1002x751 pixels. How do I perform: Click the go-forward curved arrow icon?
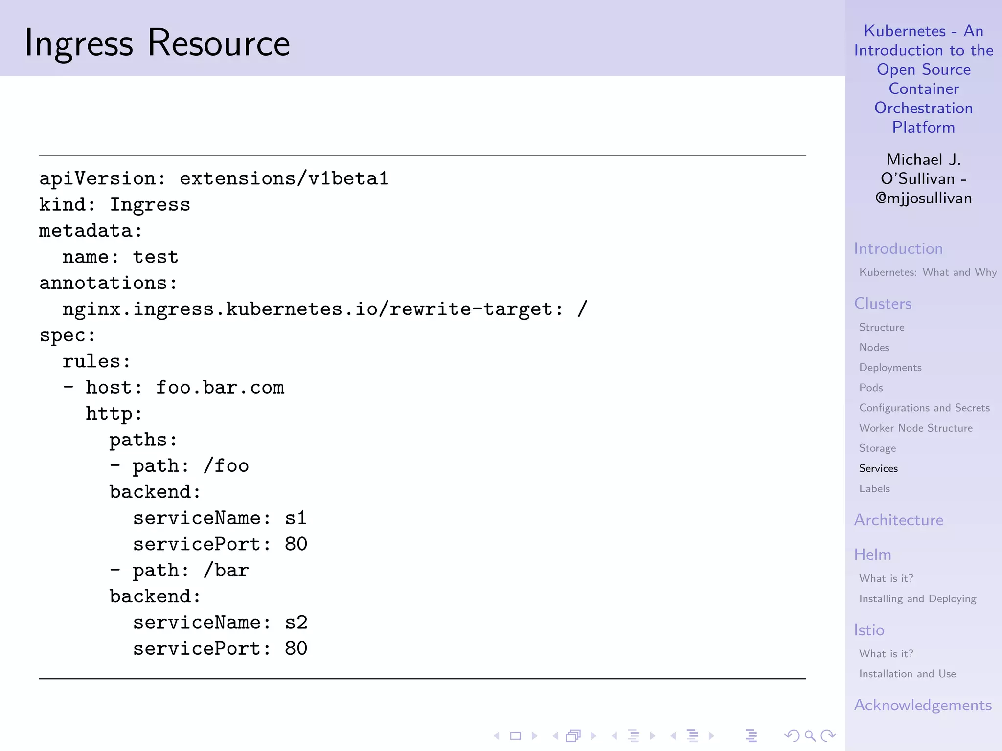[828, 736]
